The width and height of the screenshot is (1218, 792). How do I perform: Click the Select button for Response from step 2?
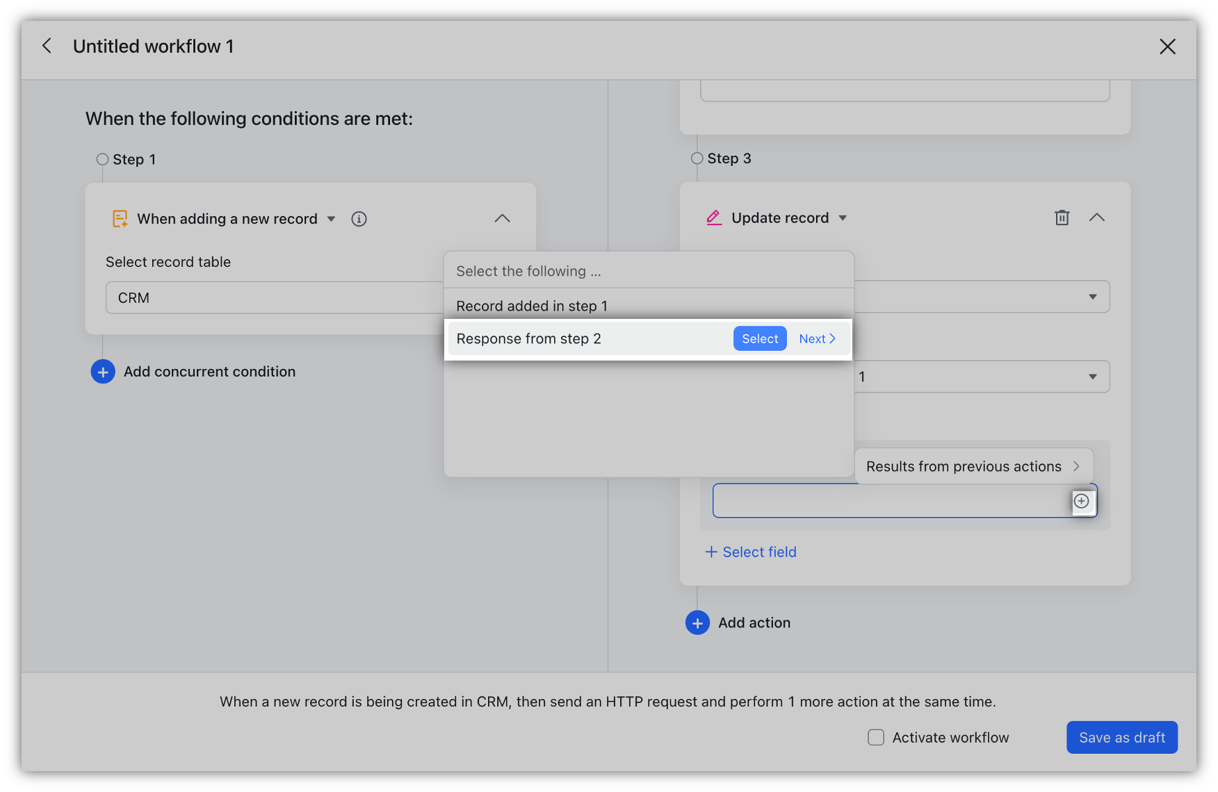point(759,338)
